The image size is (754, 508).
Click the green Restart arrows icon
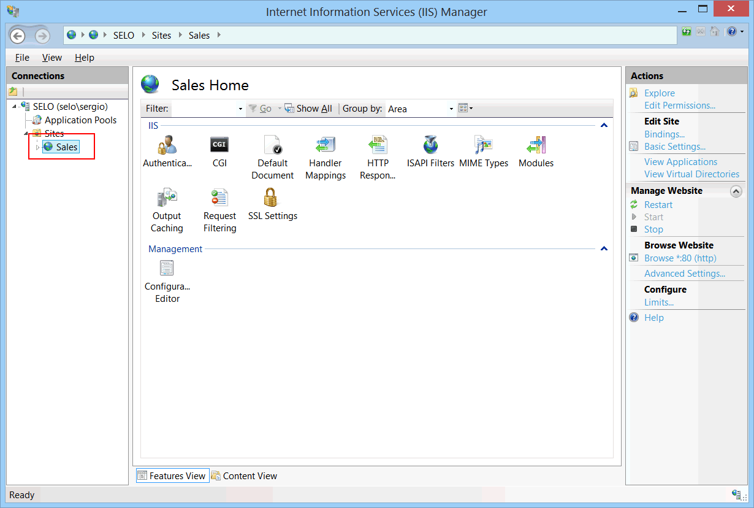tap(634, 205)
